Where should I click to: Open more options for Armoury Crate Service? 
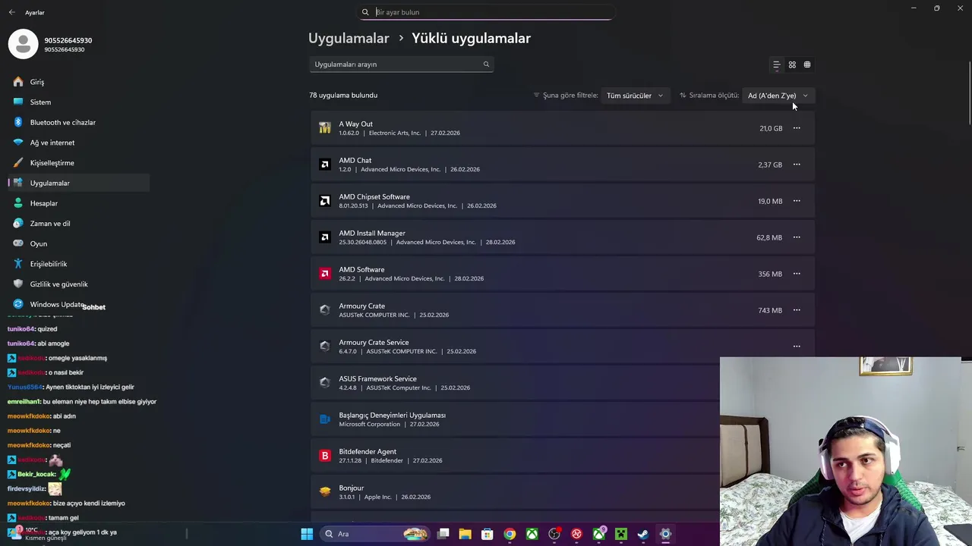click(x=797, y=347)
